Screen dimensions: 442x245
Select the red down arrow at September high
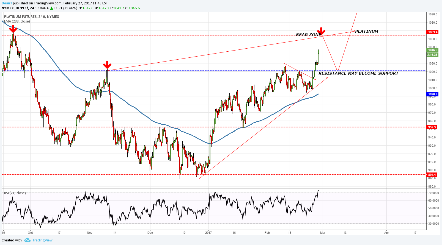(x=13, y=29)
